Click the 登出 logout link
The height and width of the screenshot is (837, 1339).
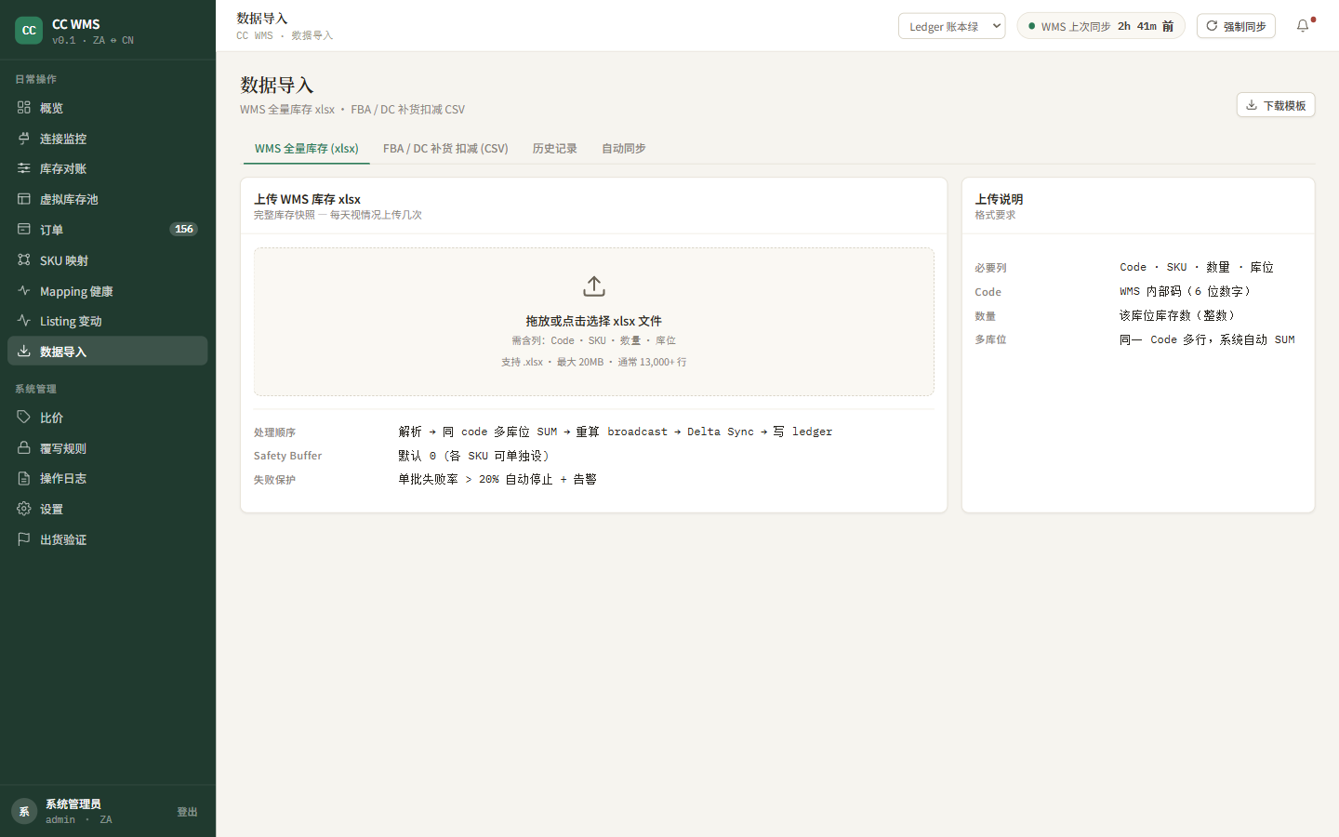[187, 812]
